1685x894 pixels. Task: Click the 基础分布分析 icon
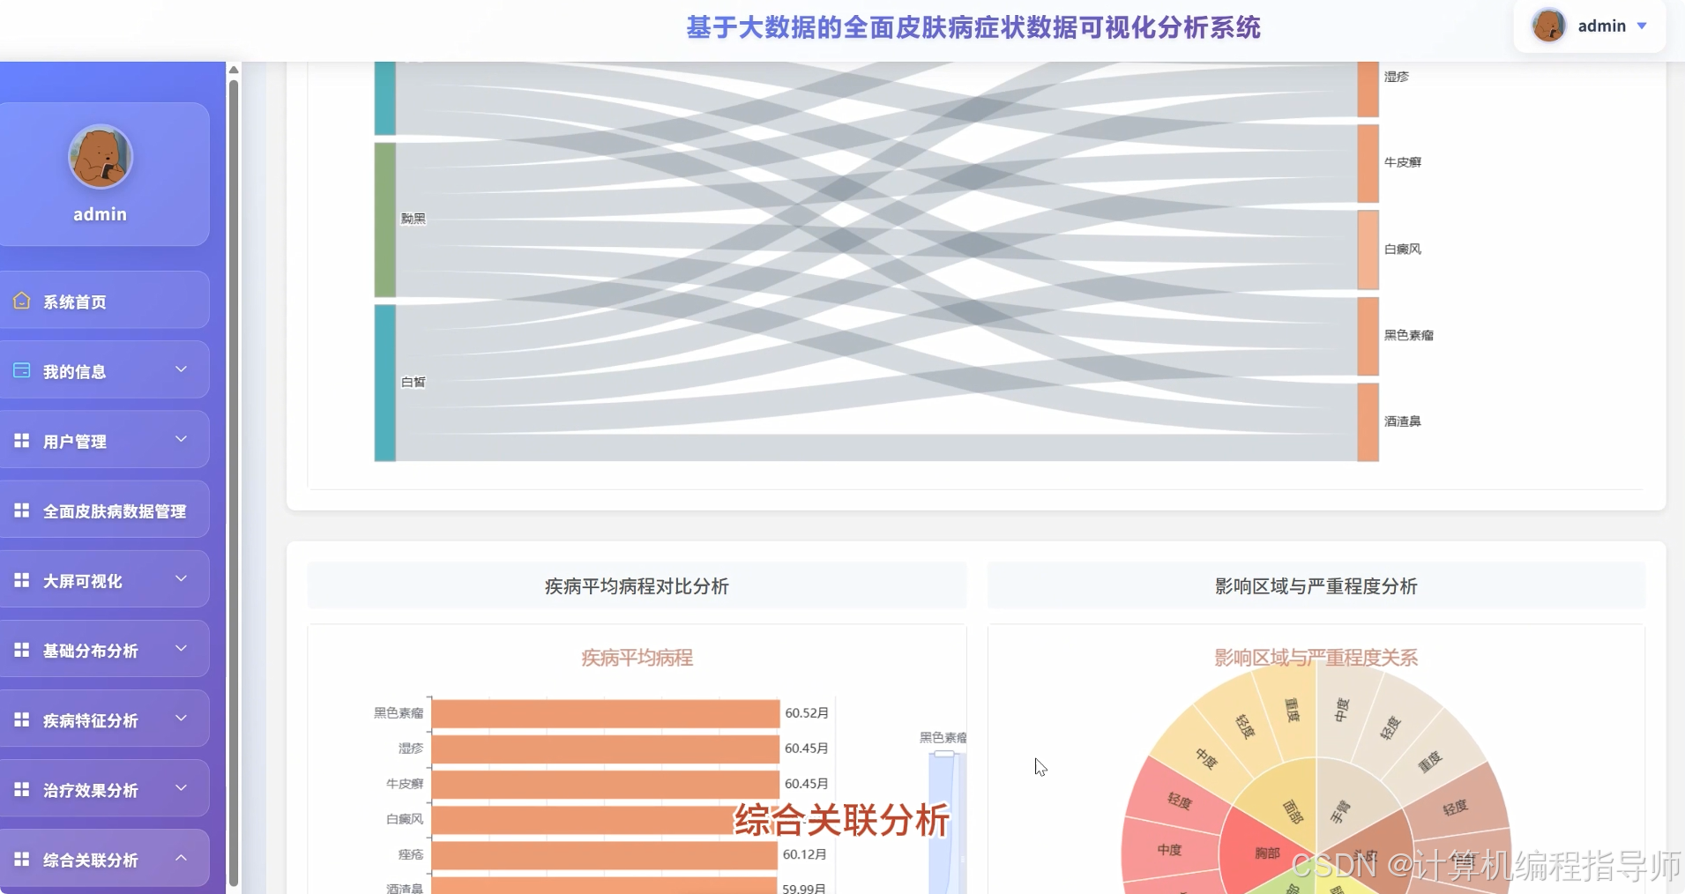pyautogui.click(x=21, y=649)
